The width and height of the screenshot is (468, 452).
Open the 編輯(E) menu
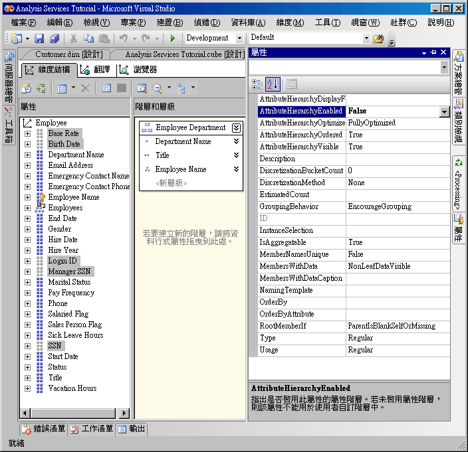(x=59, y=23)
